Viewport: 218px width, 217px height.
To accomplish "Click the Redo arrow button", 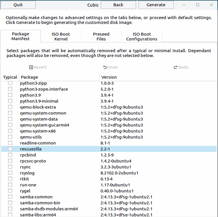I will coord(181,67).
